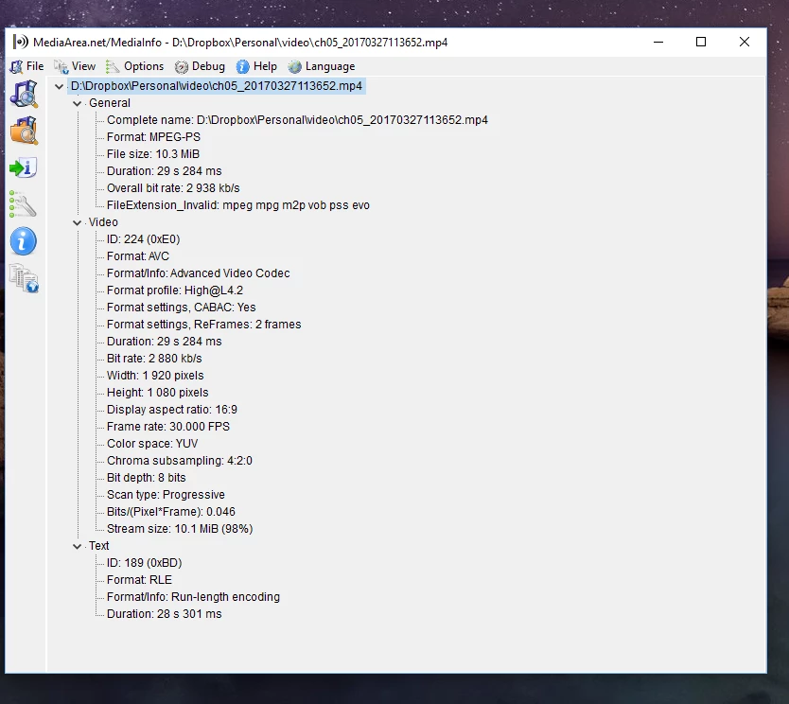Viewport: 789px width, 704px height.
Task: Select ID: 189 (0xBD) row
Action: point(145,563)
